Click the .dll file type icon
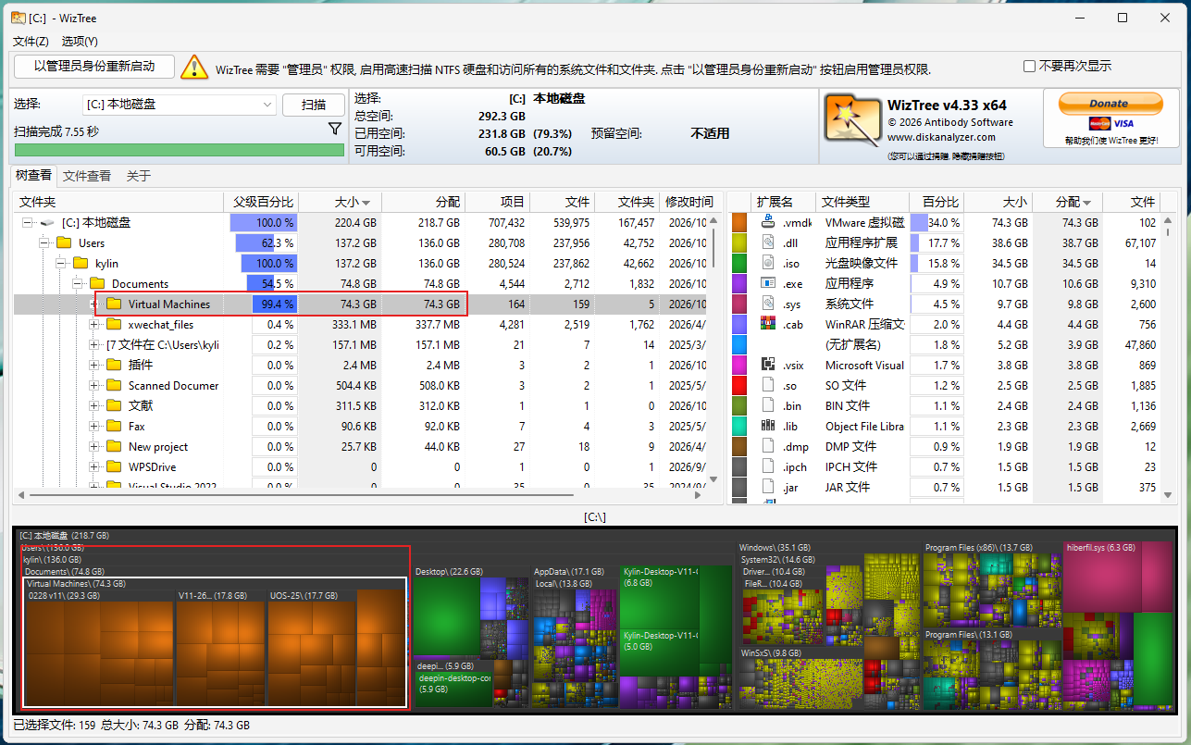Image resolution: width=1191 pixels, height=745 pixels. click(x=768, y=242)
